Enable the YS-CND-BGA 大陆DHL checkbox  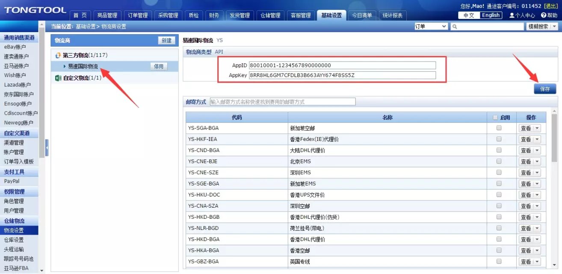point(499,150)
